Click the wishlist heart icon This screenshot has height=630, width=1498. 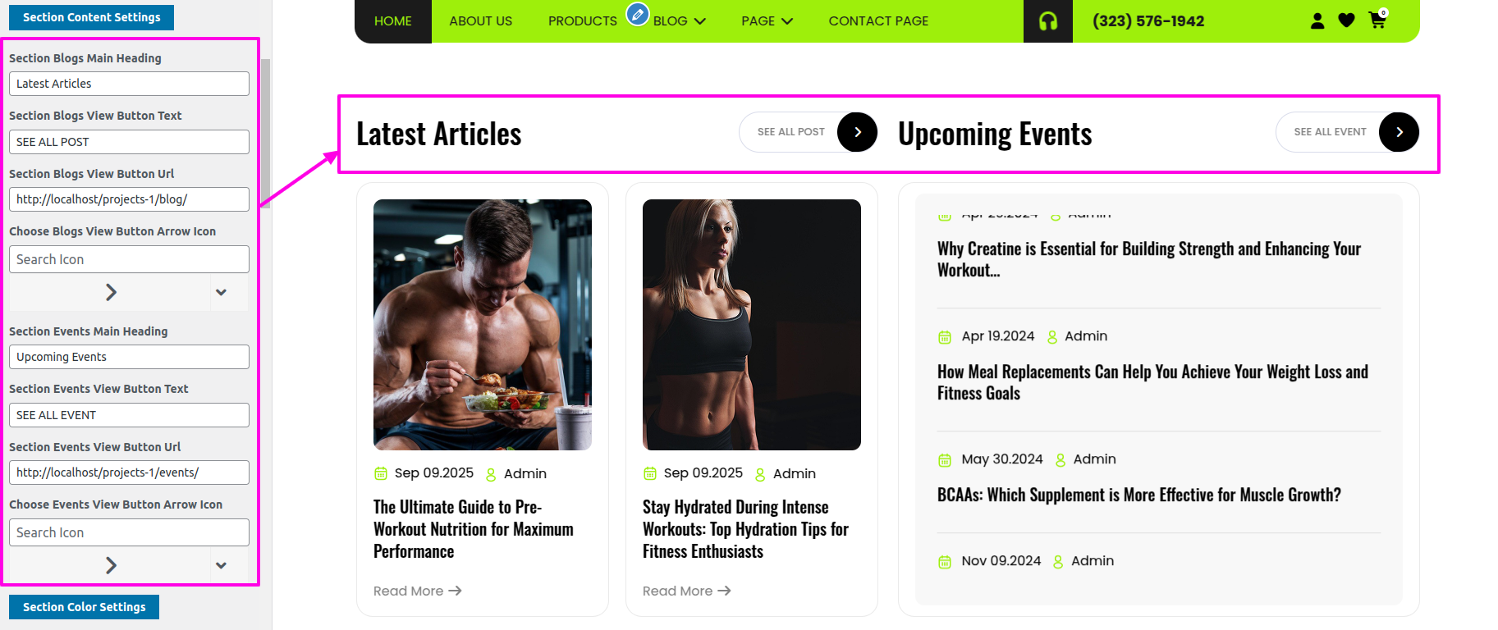pyautogui.click(x=1346, y=21)
